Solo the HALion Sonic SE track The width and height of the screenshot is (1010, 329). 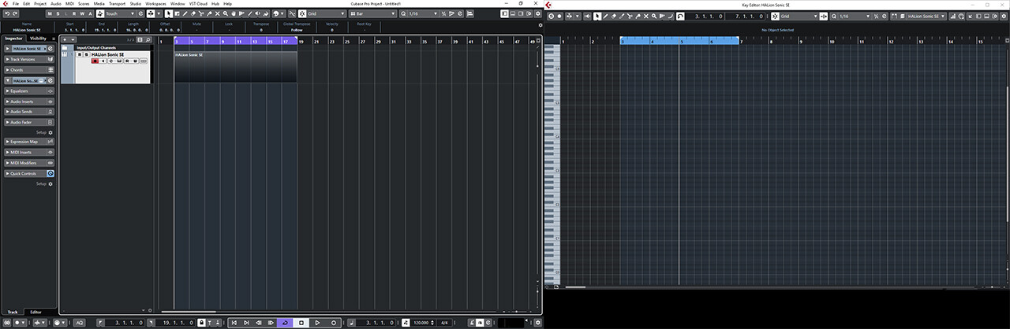coord(86,54)
